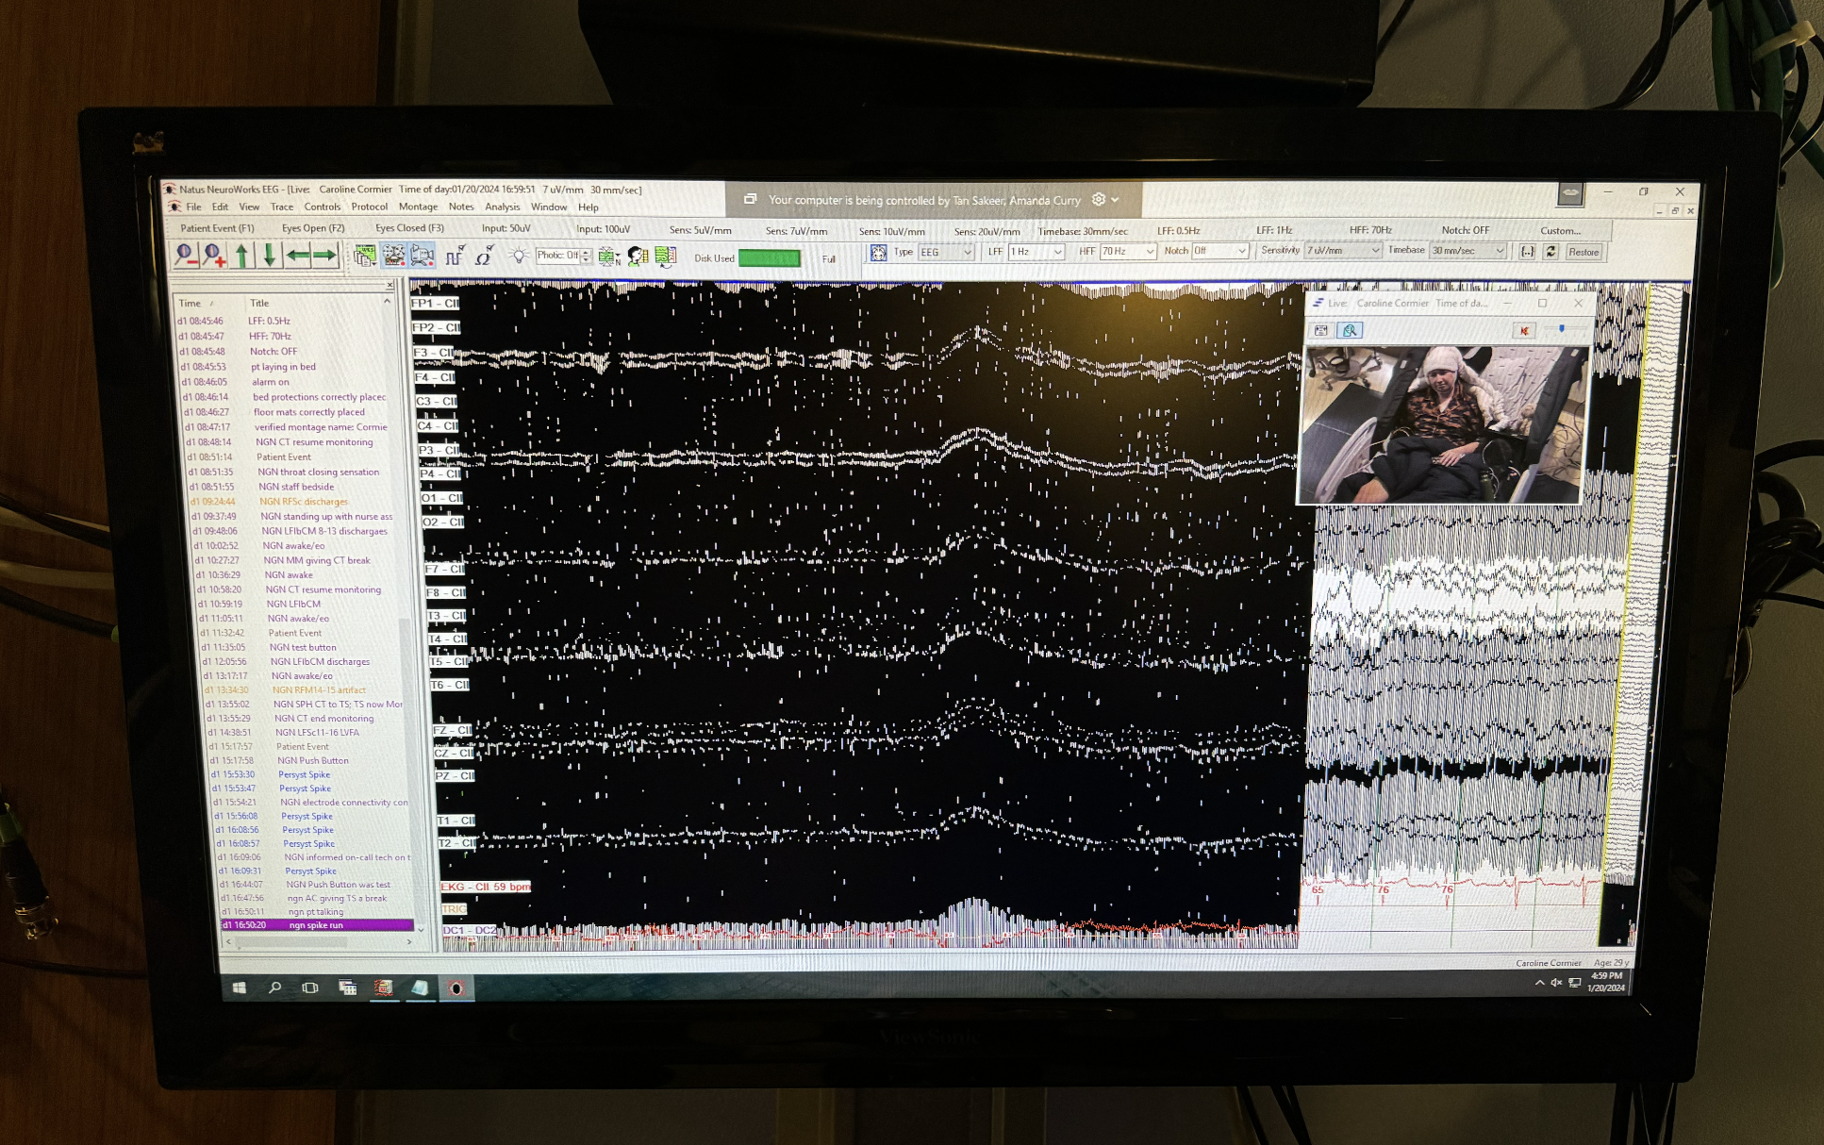This screenshot has width=1824, height=1145.
Task: Click the video camera recording icon
Action: [423, 255]
